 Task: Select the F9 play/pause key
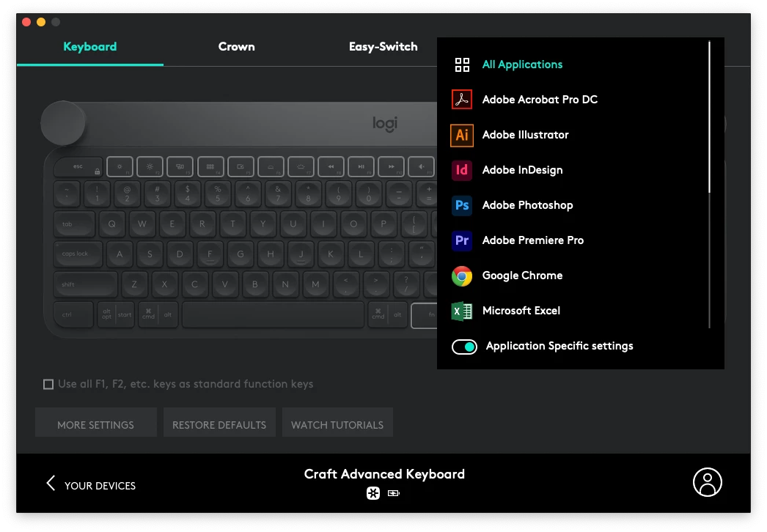click(361, 167)
